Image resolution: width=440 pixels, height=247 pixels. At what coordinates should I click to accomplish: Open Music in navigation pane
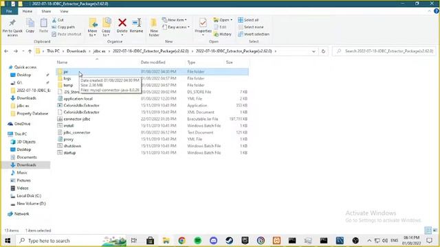pyautogui.click(x=22, y=172)
